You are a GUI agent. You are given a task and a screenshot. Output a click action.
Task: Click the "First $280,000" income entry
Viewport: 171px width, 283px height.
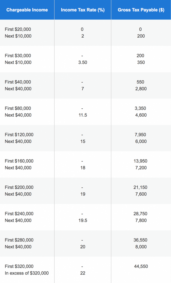(x=19, y=240)
